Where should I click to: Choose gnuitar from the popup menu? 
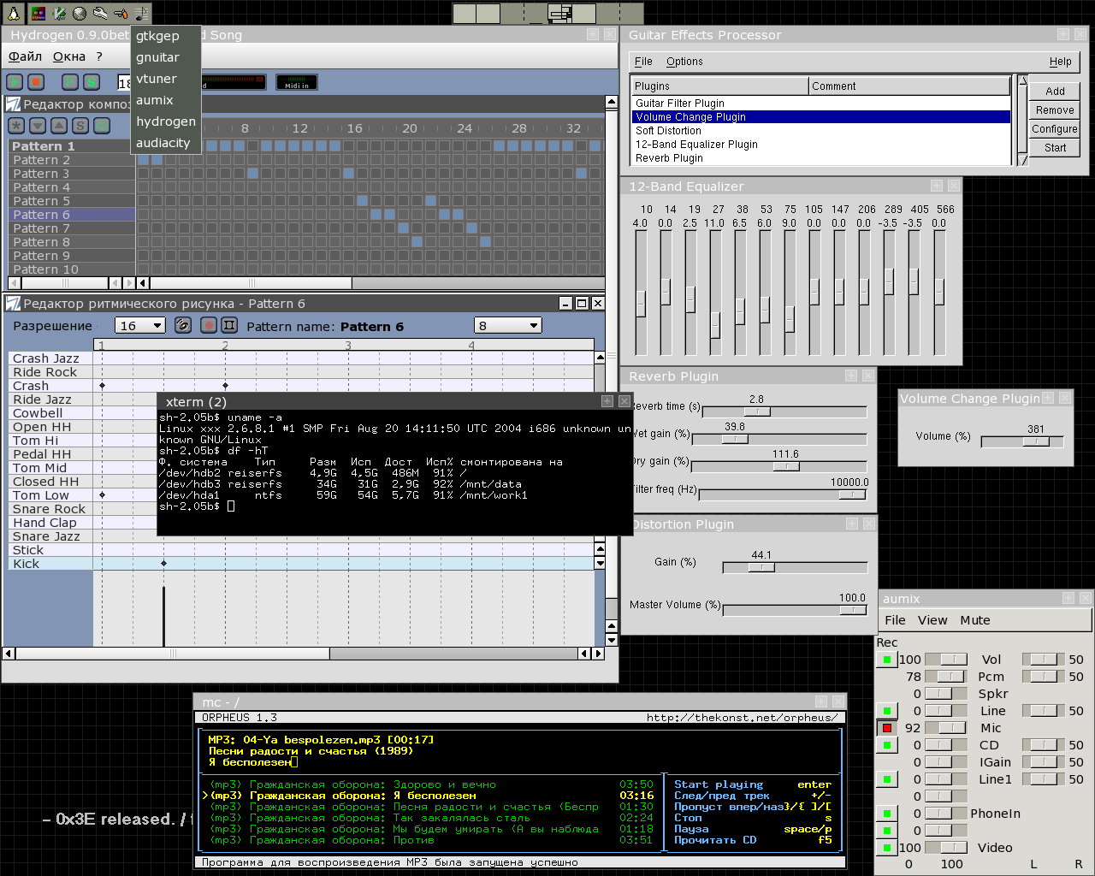coord(166,57)
